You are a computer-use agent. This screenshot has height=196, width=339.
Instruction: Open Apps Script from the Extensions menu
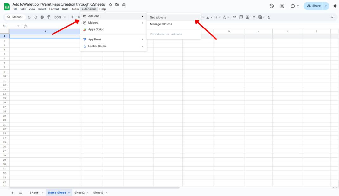96,29
